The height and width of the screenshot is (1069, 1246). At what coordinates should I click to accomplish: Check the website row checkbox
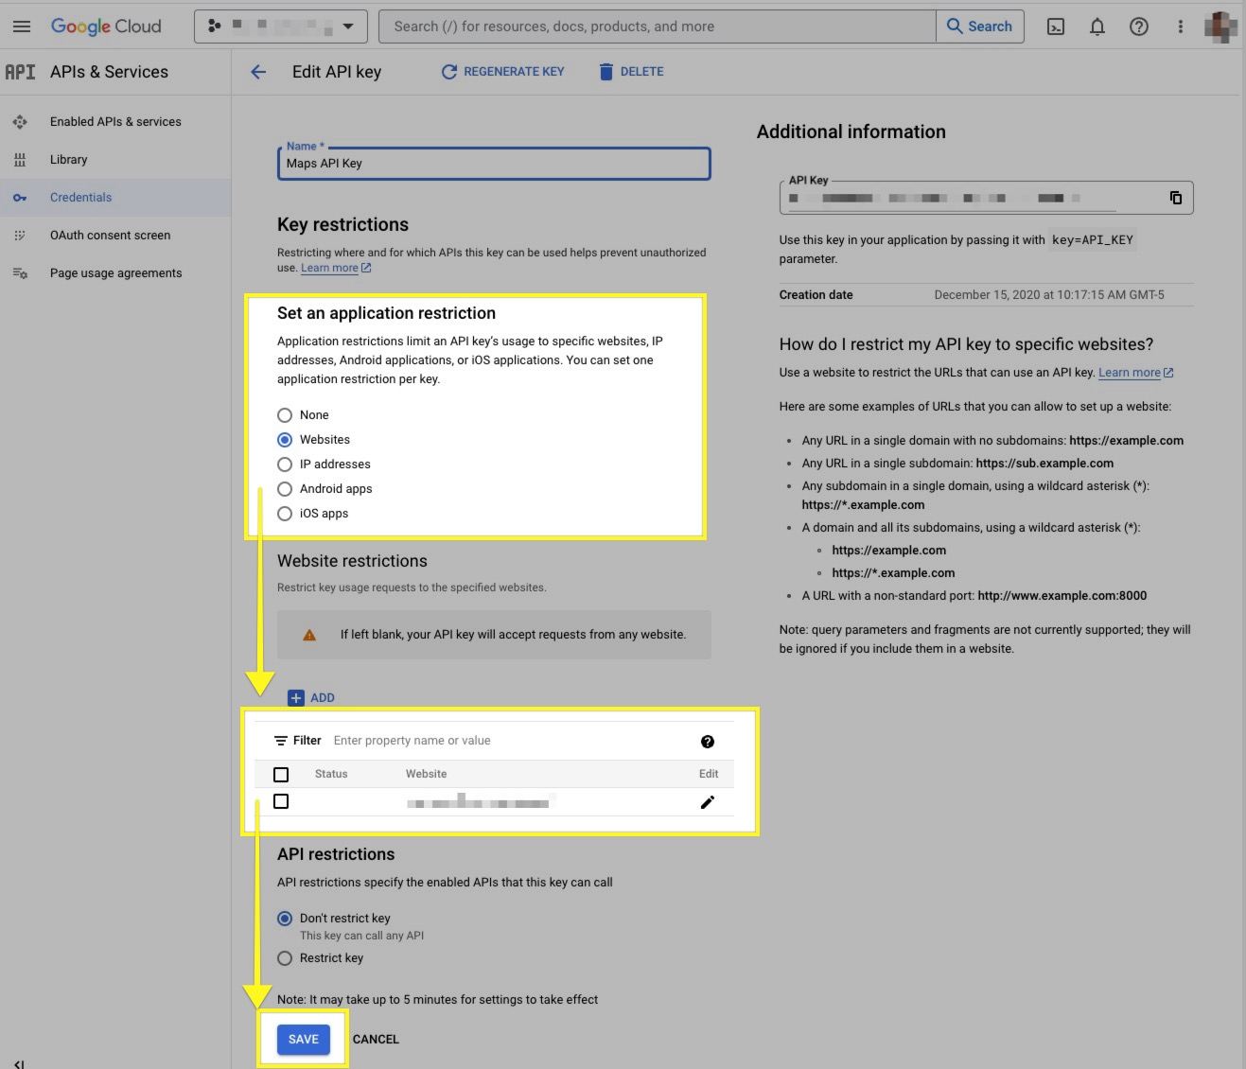click(281, 802)
